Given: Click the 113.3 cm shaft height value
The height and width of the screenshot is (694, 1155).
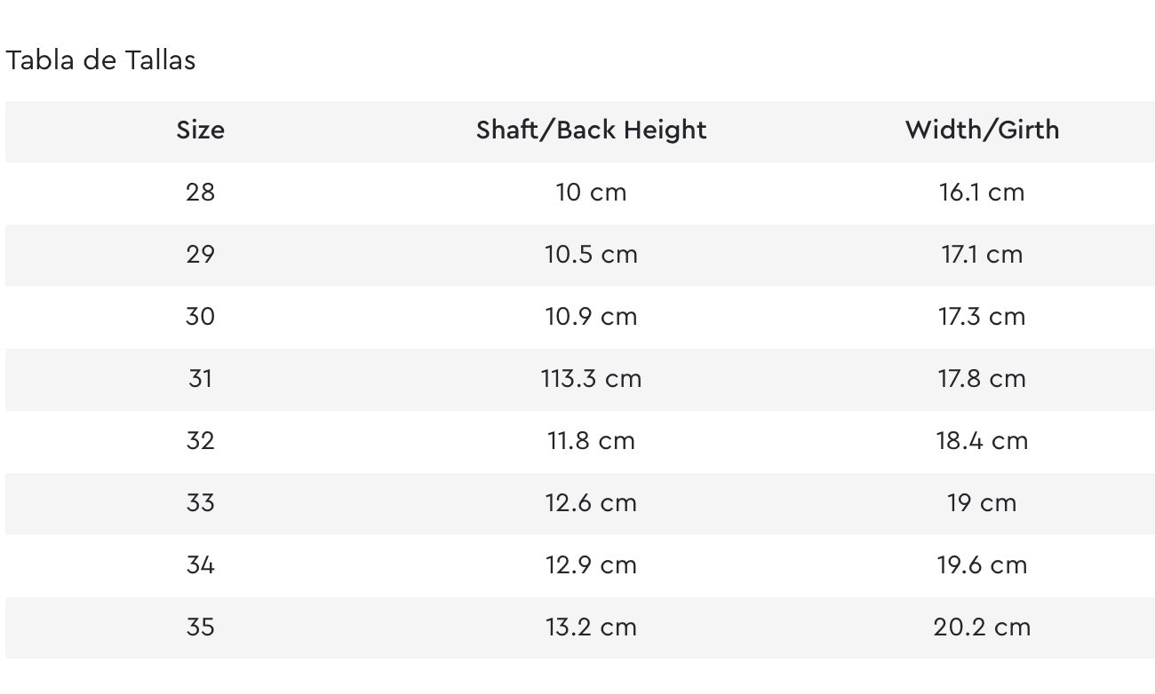Looking at the screenshot, I should click(591, 378).
